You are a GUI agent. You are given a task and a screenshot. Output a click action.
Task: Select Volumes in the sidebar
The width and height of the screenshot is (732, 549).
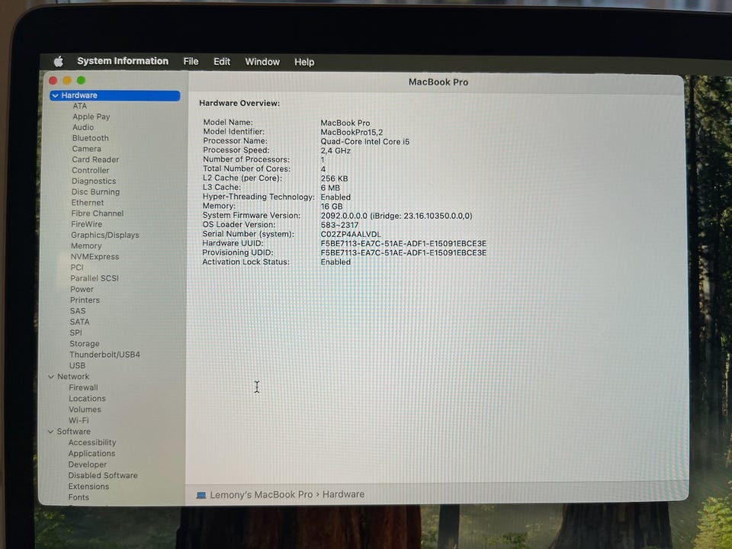pyautogui.click(x=85, y=409)
